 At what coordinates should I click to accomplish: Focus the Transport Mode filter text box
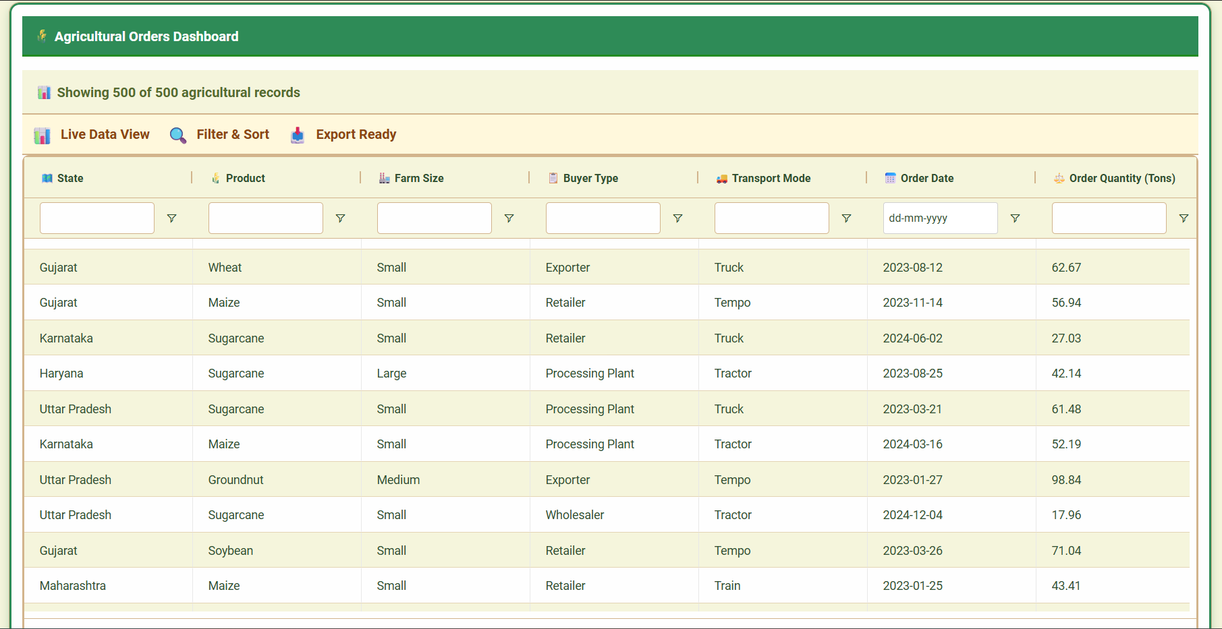(x=772, y=218)
